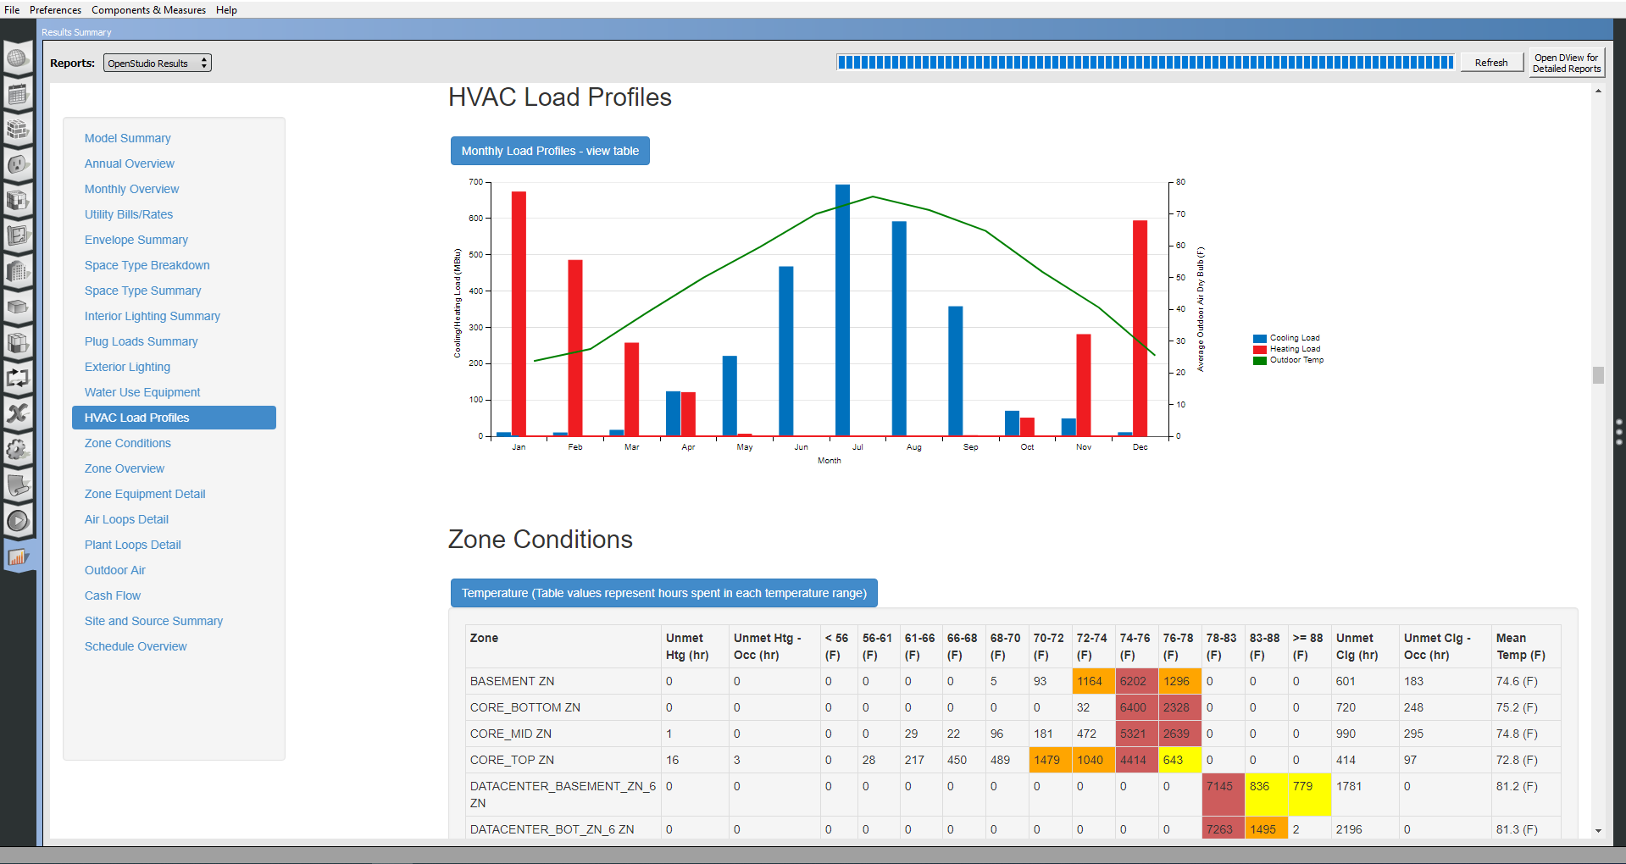Image resolution: width=1626 pixels, height=864 pixels.
Task: Open the Loads electrical outlet icon
Action: tap(18, 165)
